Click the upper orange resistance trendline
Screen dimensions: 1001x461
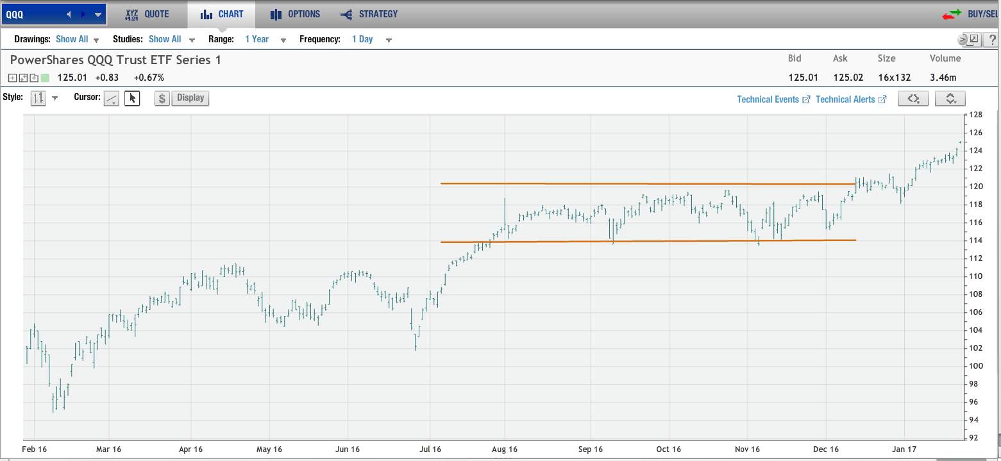pos(648,184)
